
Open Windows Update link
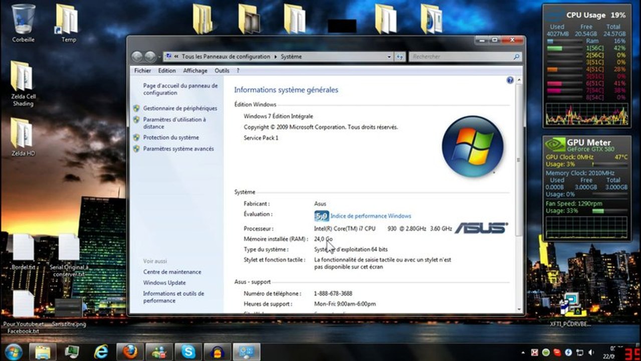pyautogui.click(x=164, y=283)
